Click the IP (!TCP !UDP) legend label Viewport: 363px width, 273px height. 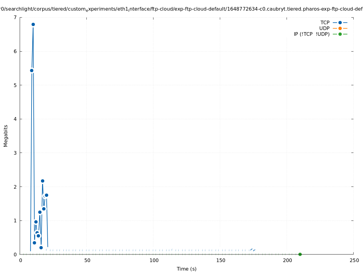pos(311,34)
